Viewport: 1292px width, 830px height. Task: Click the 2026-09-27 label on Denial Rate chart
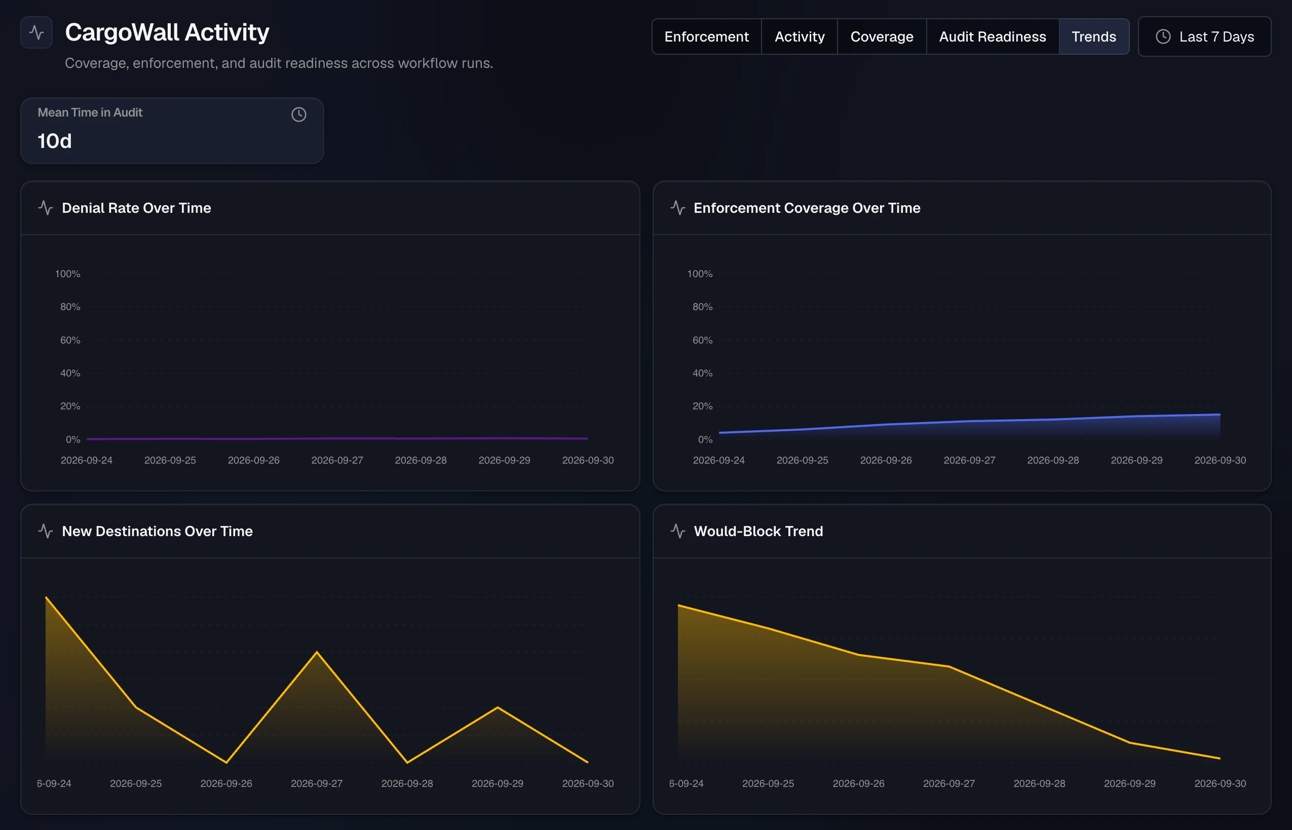point(337,460)
